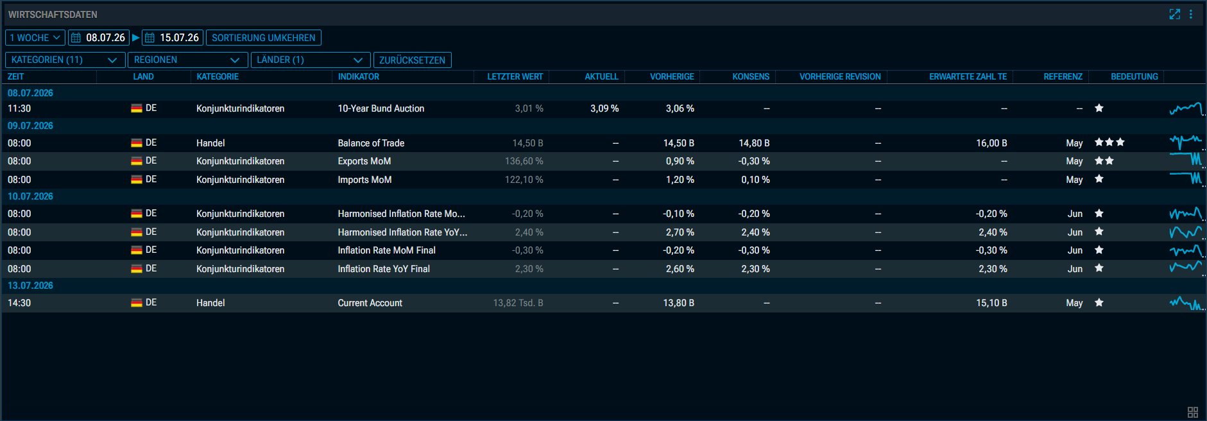Expand the Wirtschaftsdaten panel to fullscreen
1207x421 pixels.
coord(1174,14)
